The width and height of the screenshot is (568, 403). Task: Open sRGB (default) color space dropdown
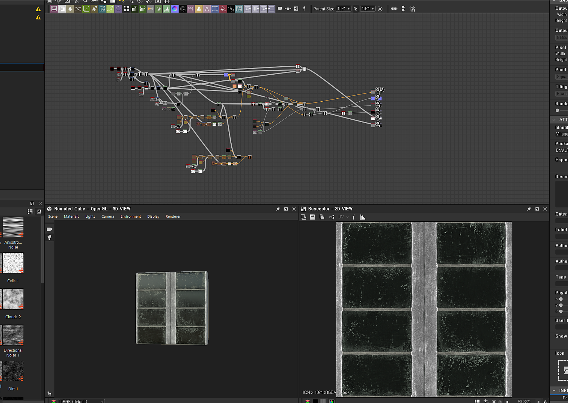click(x=82, y=401)
